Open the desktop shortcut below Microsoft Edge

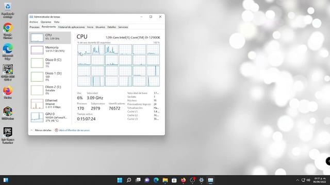8,72
